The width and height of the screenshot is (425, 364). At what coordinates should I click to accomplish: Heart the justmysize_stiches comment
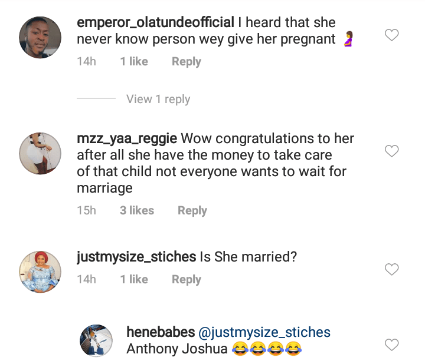[392, 270]
